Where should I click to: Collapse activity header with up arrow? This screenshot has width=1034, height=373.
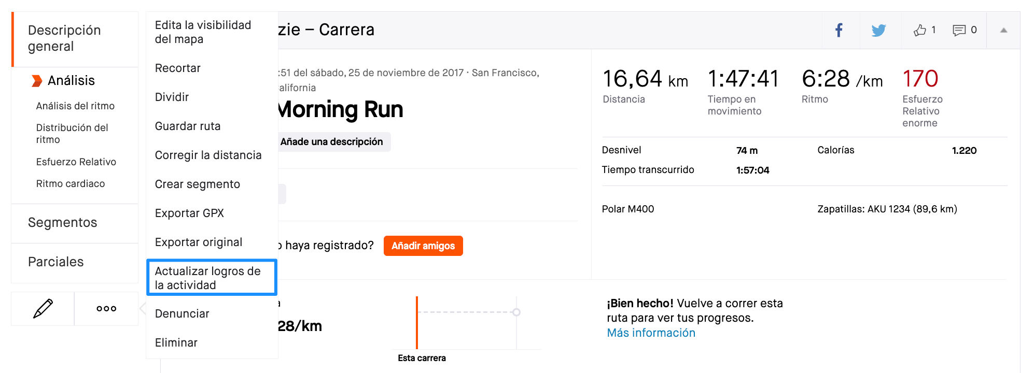click(1003, 30)
